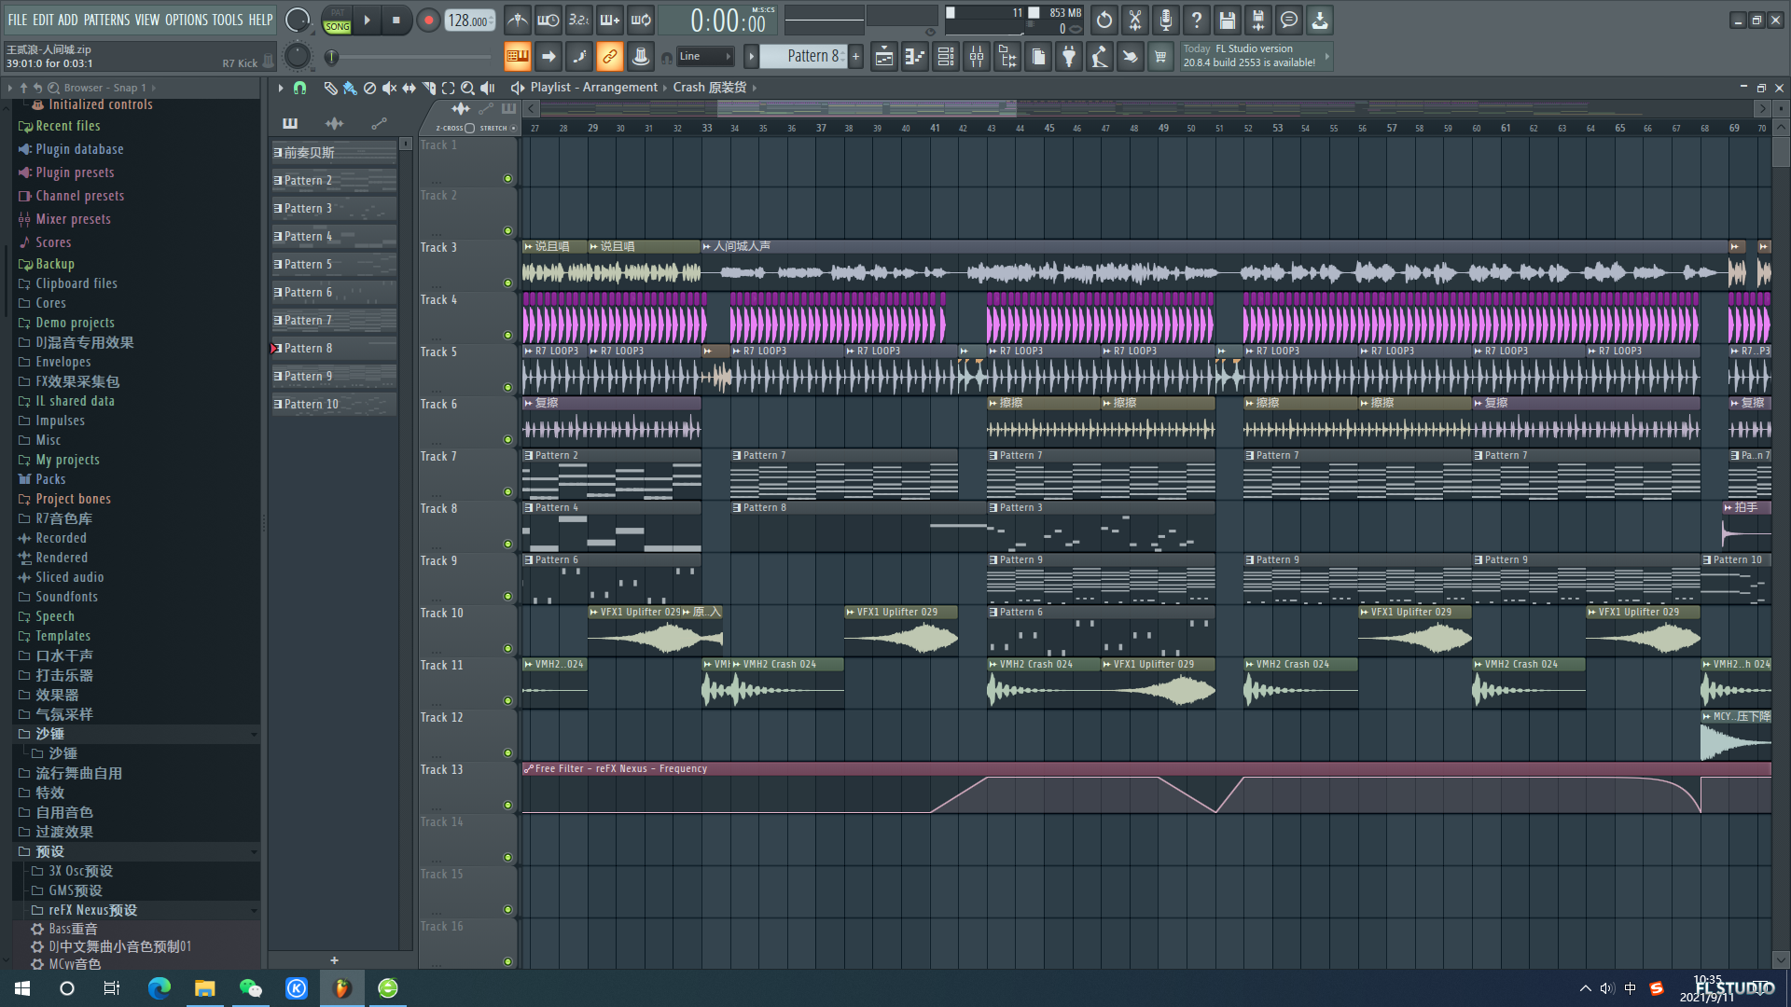Open the pattern menu arrow left of Pattern 8
Image resolution: width=1791 pixels, height=1007 pixels.
751,57
